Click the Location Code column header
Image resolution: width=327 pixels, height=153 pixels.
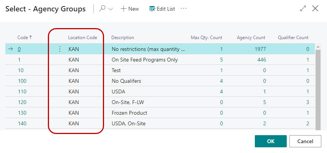[82, 38]
